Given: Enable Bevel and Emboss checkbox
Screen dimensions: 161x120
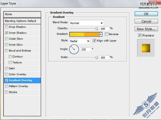Looking at the screenshot, I should point(6,51).
